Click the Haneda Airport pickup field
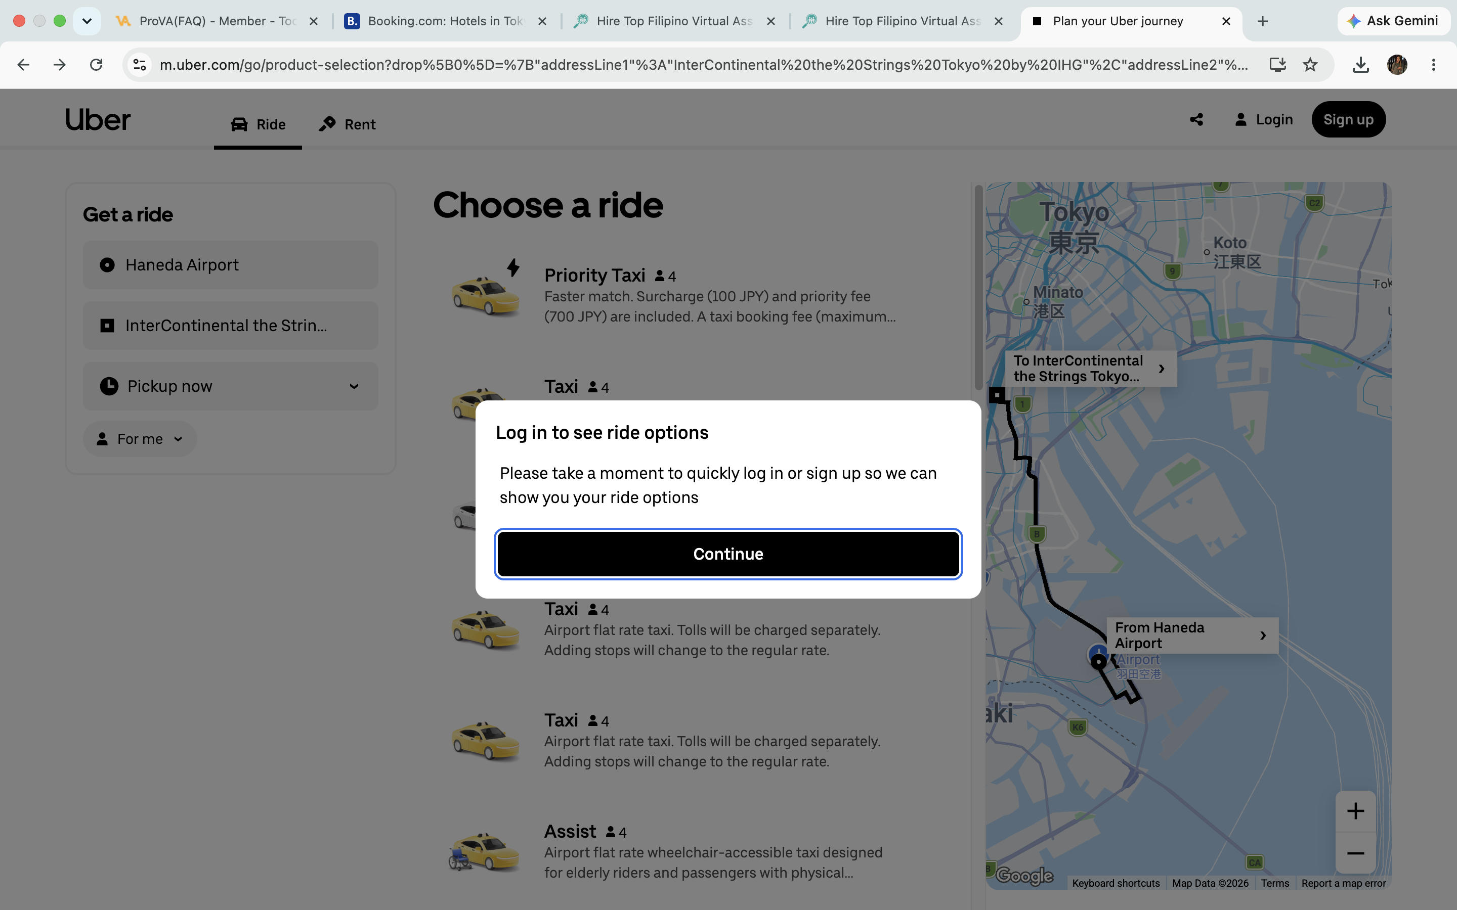 tap(231, 265)
